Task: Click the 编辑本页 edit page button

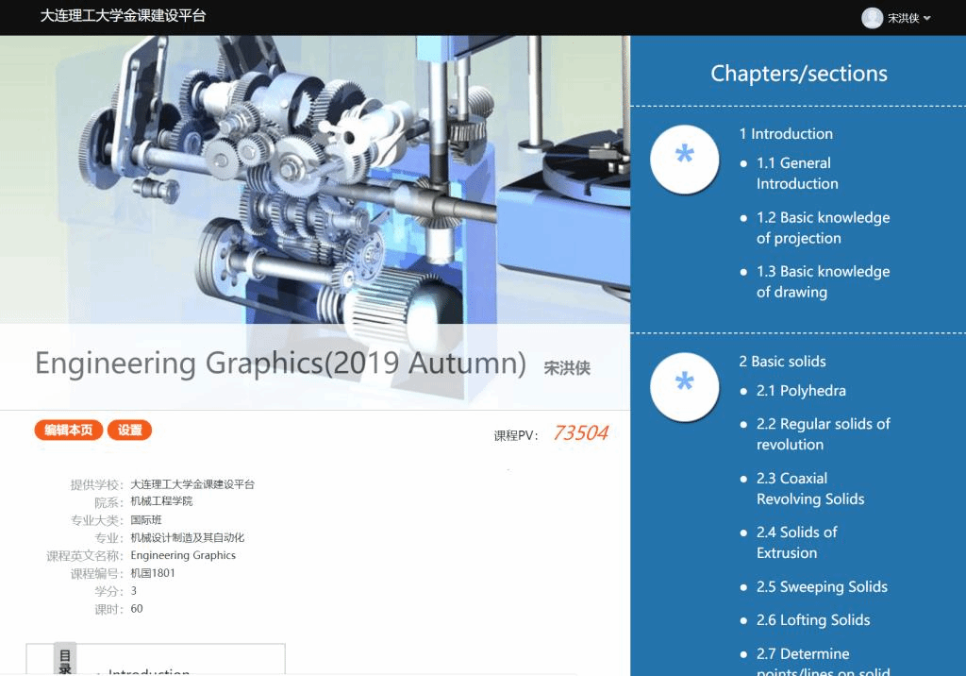Action: pos(69,431)
